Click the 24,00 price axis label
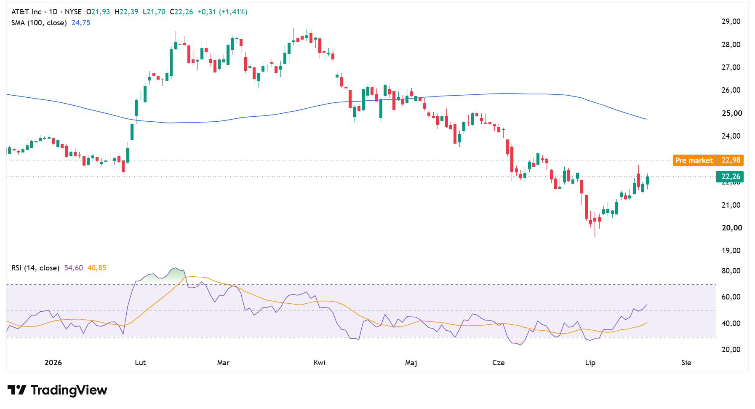Viewport: 755px width, 409px height. 731,136
